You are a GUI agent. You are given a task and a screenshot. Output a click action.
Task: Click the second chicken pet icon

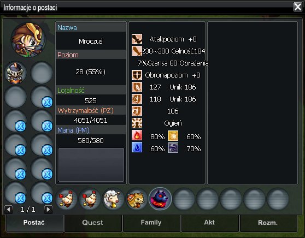point(90,199)
